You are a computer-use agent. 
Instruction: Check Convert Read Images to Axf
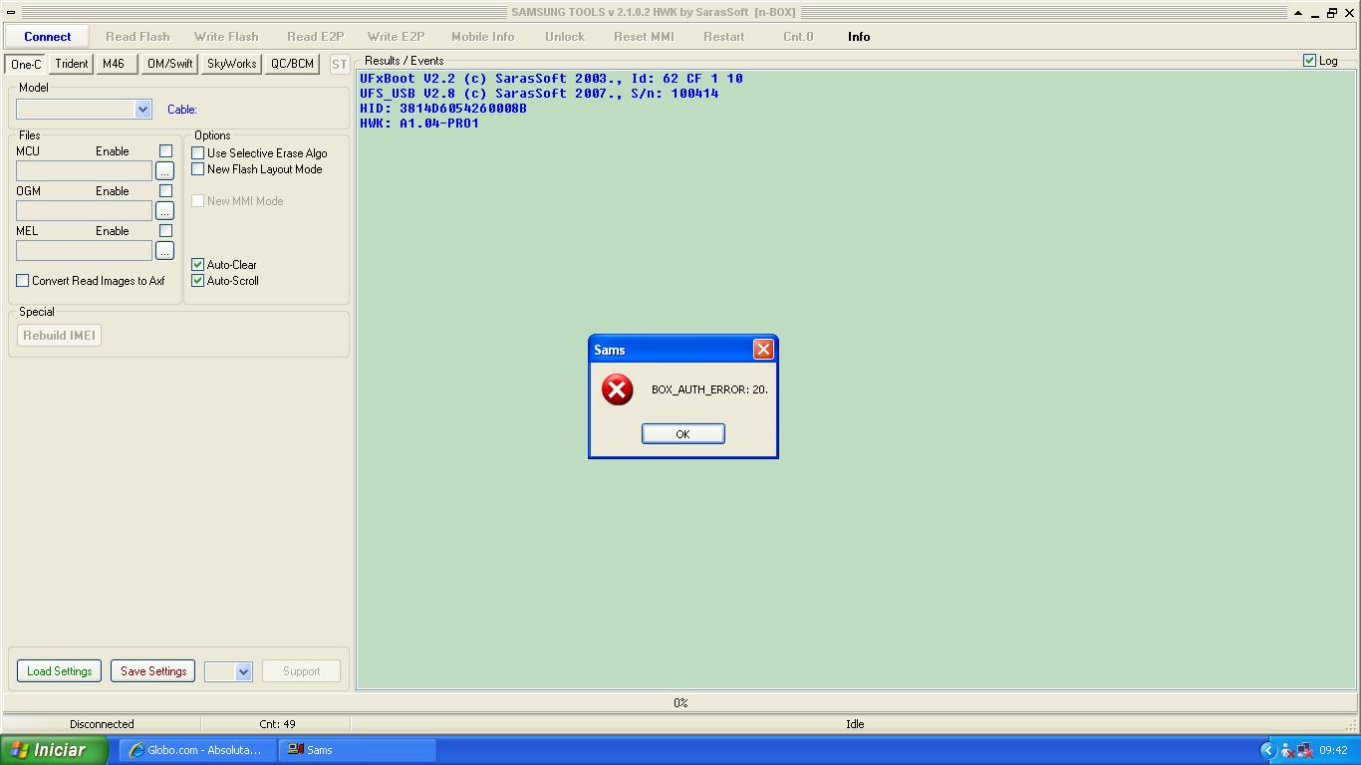22,281
